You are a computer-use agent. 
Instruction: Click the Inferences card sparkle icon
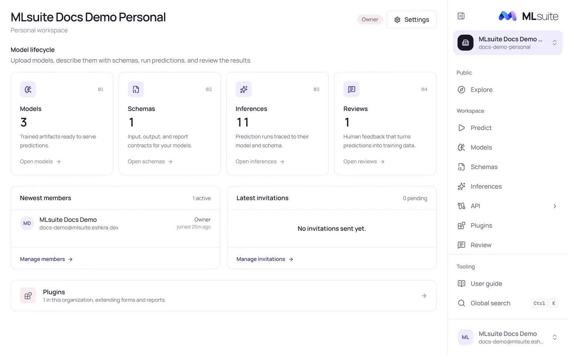244,89
